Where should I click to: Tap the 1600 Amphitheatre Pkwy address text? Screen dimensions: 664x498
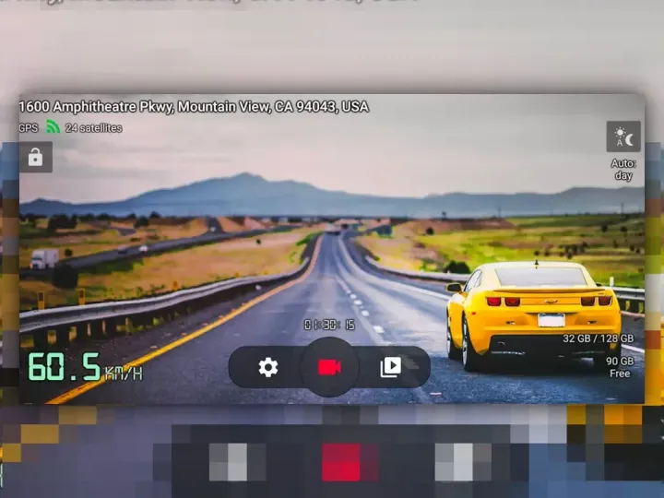[x=194, y=107]
